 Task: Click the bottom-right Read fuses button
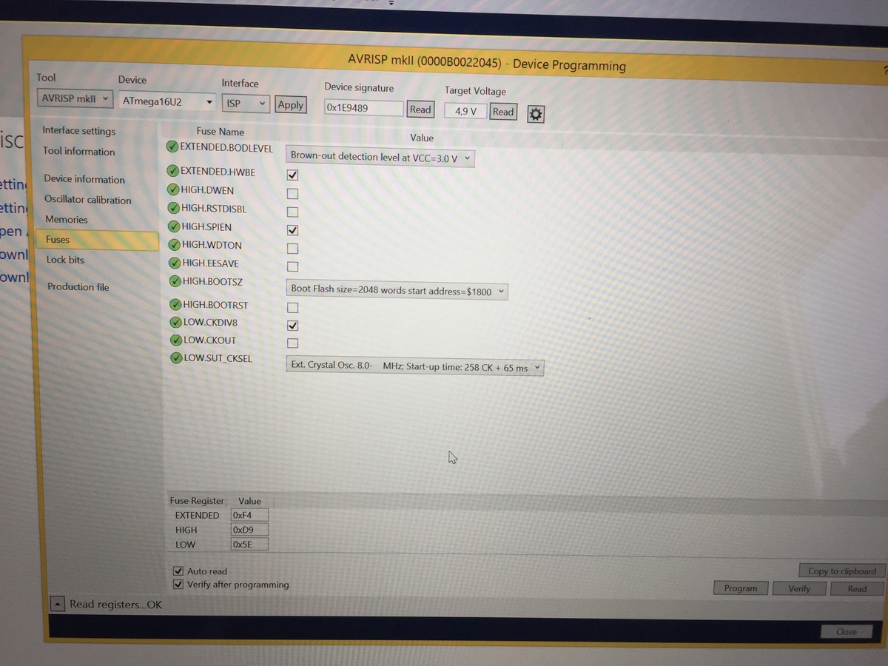pyautogui.click(x=857, y=589)
